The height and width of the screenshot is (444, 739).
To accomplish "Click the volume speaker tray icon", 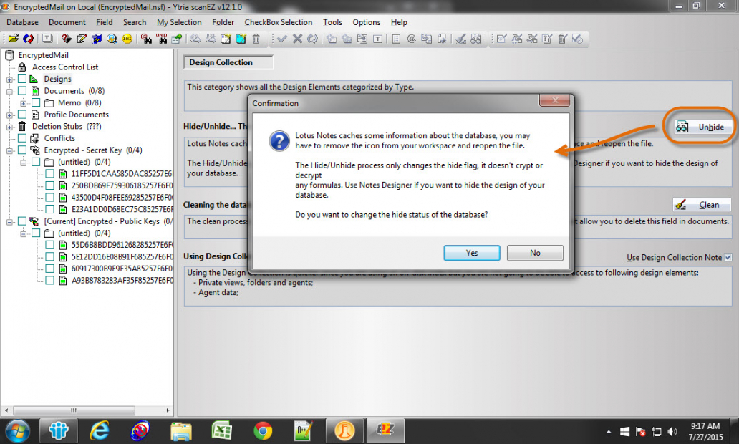I will [x=672, y=431].
